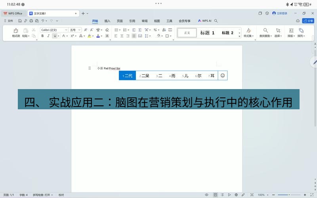The height and width of the screenshot is (198, 317).
Task: Open WPS AI button
Action: [204, 21]
